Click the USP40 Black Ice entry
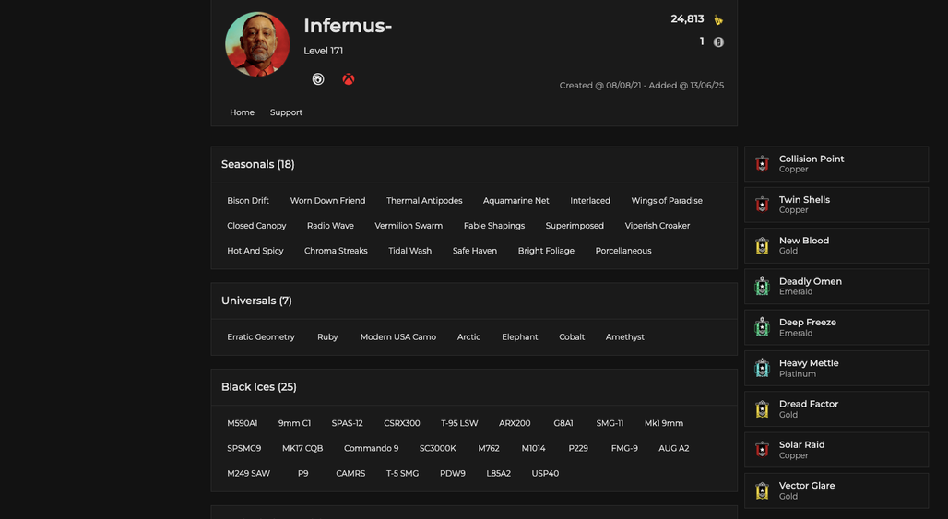Viewport: 948px width, 519px height. point(545,473)
